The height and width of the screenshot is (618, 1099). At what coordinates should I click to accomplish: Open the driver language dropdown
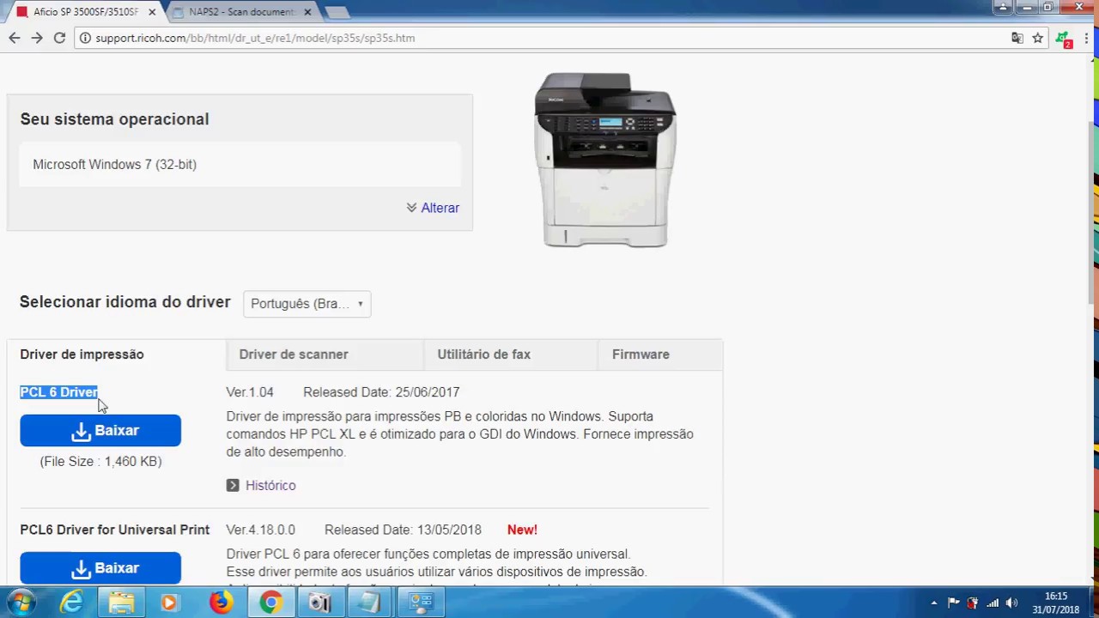[307, 304]
